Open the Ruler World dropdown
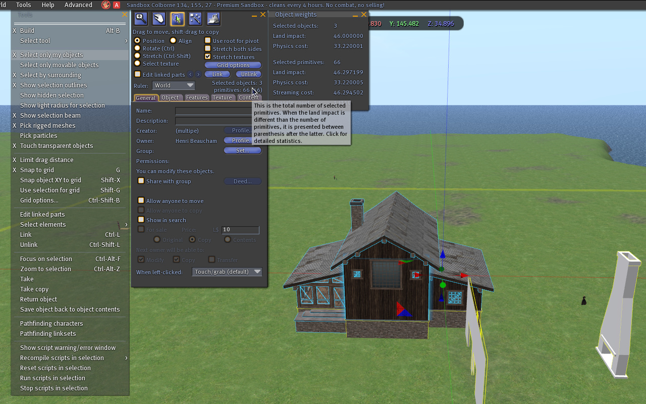646x404 pixels. pyautogui.click(x=173, y=85)
